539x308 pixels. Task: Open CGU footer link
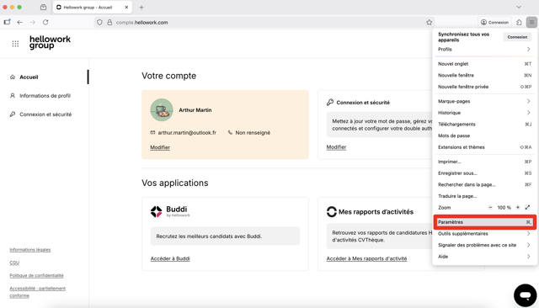point(14,263)
